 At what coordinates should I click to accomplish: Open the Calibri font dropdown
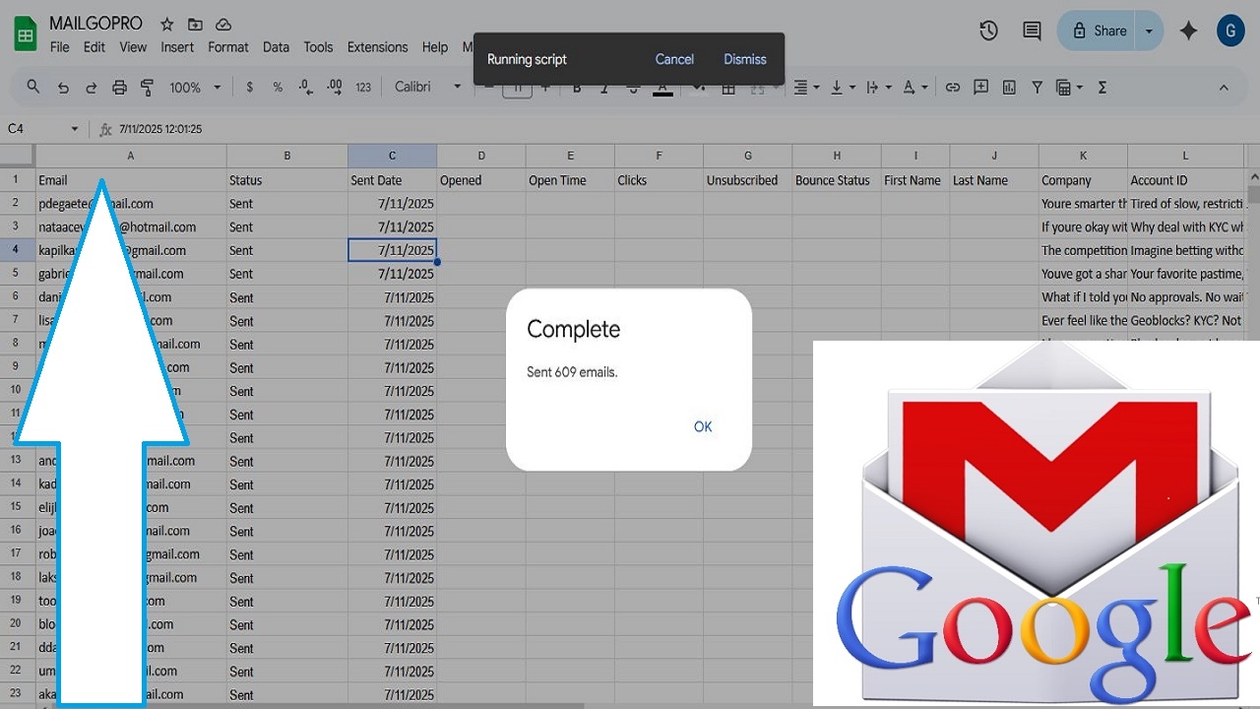point(427,88)
